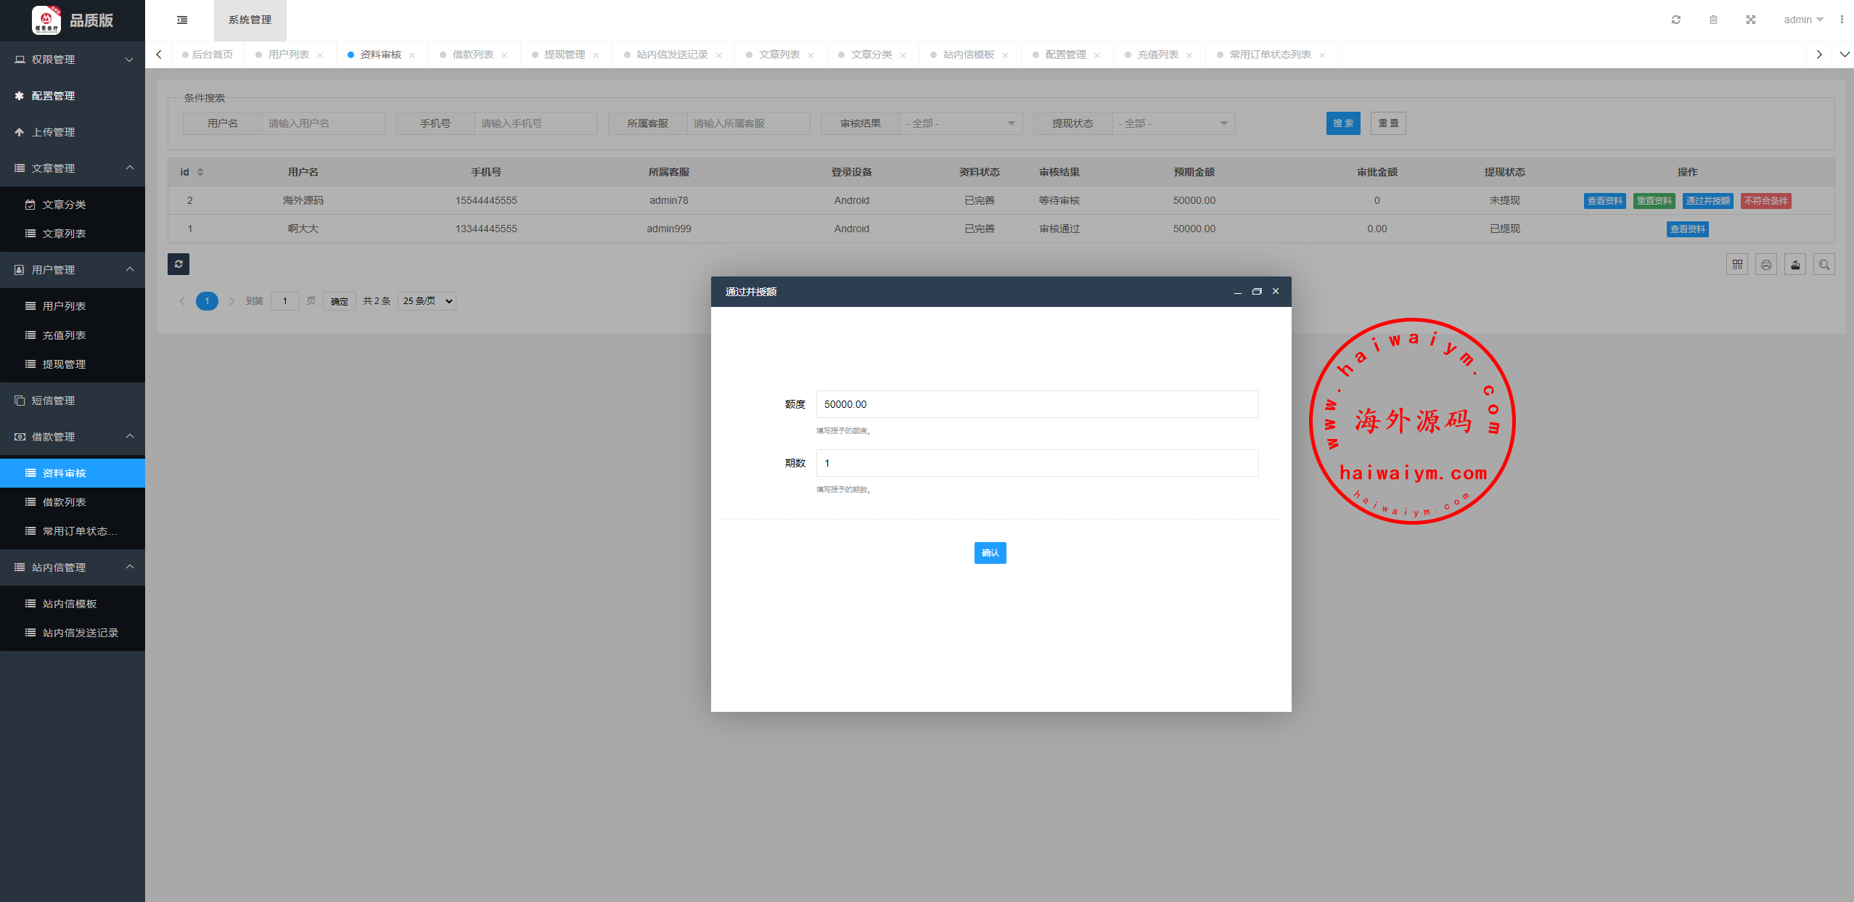This screenshot has height=902, width=1854.
Task: Click the export table icon
Action: 1795,265
